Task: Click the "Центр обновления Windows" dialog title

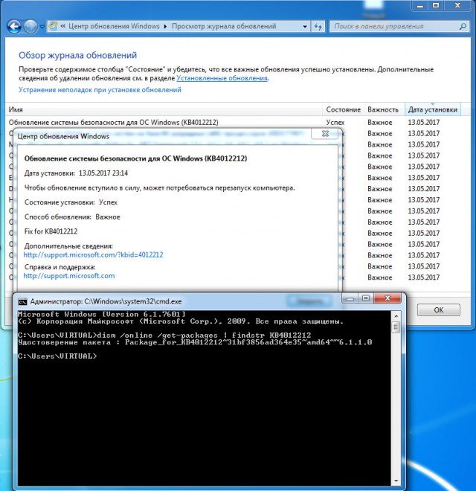Action: tap(63, 137)
